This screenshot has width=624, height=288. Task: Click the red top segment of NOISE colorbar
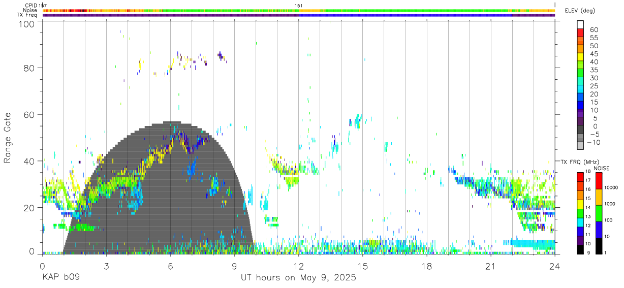598,181
